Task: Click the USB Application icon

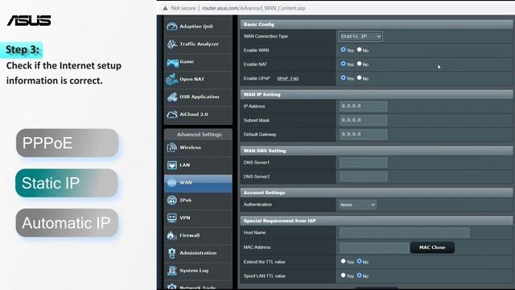Action: [x=171, y=97]
